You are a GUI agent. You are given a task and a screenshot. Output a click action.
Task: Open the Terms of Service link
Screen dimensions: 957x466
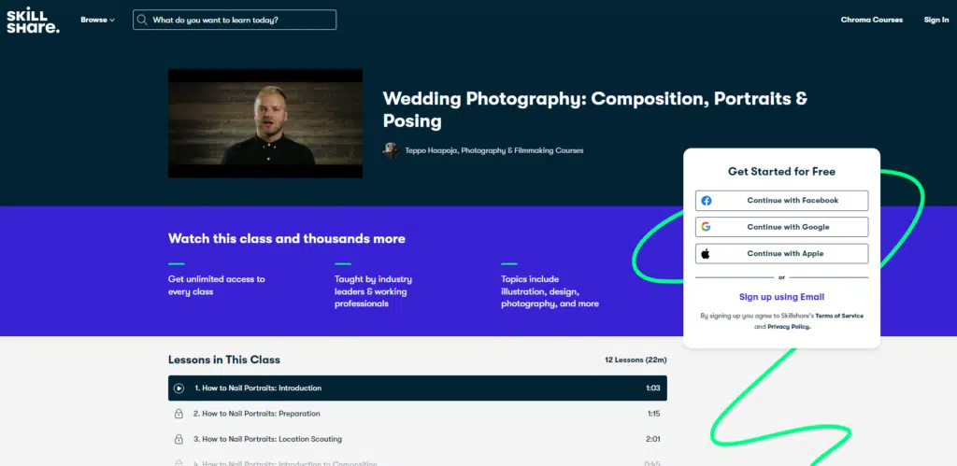click(839, 316)
